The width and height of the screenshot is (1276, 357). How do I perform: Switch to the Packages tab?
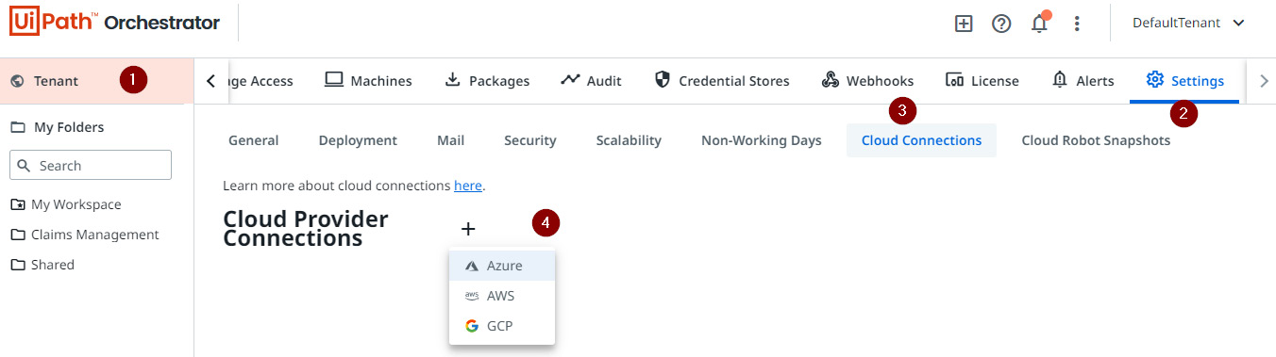point(487,81)
